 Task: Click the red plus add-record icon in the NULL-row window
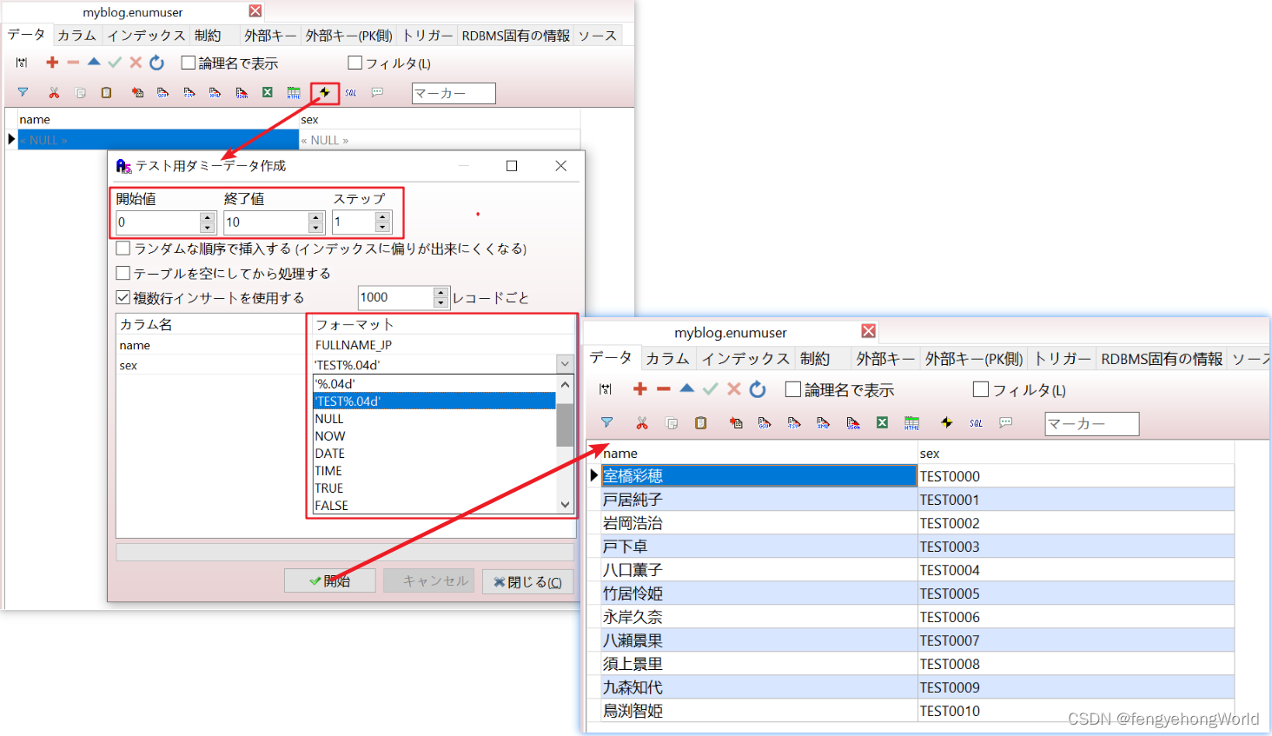pyautogui.click(x=52, y=63)
